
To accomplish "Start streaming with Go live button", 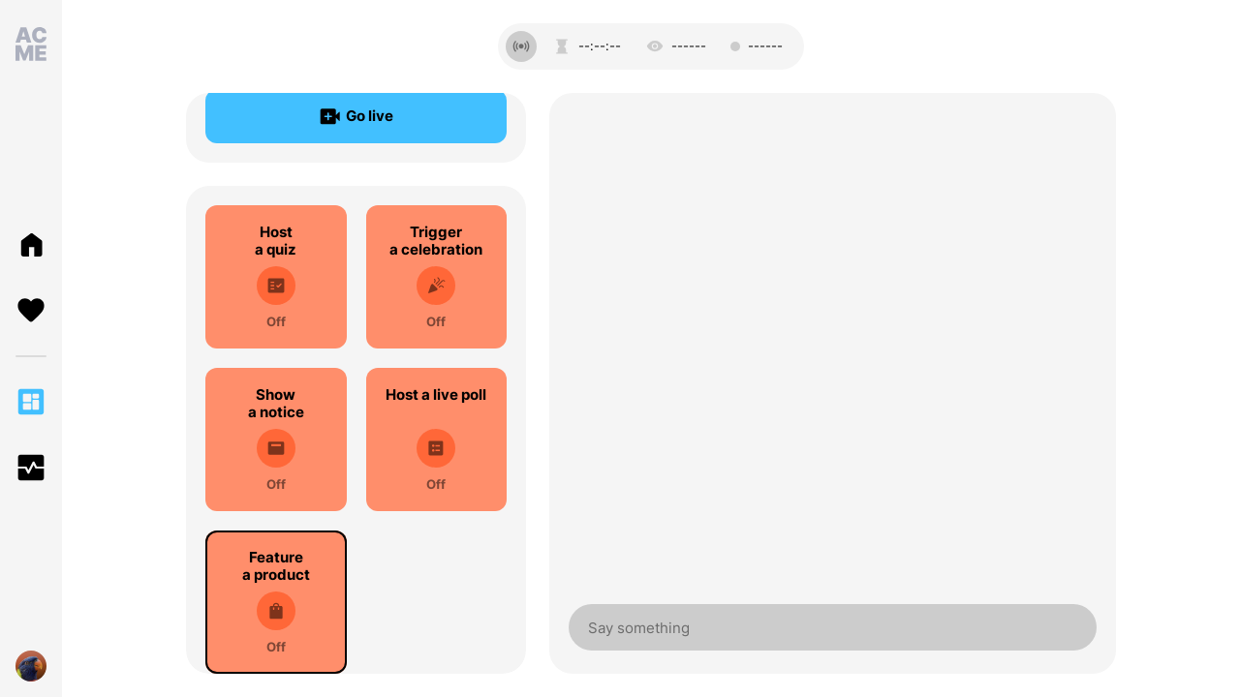I will (x=356, y=116).
